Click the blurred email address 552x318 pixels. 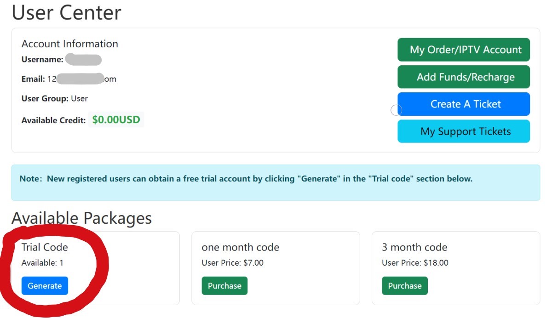point(81,79)
